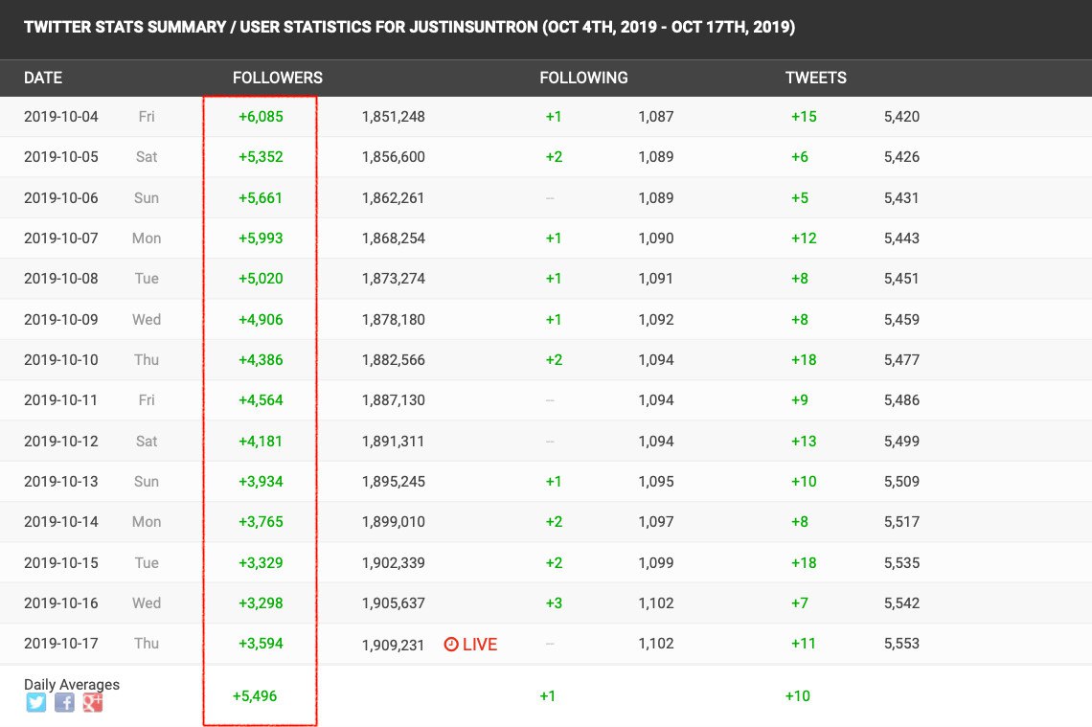The height and width of the screenshot is (727, 1092).
Task: Click following gain +3
Action: point(554,603)
